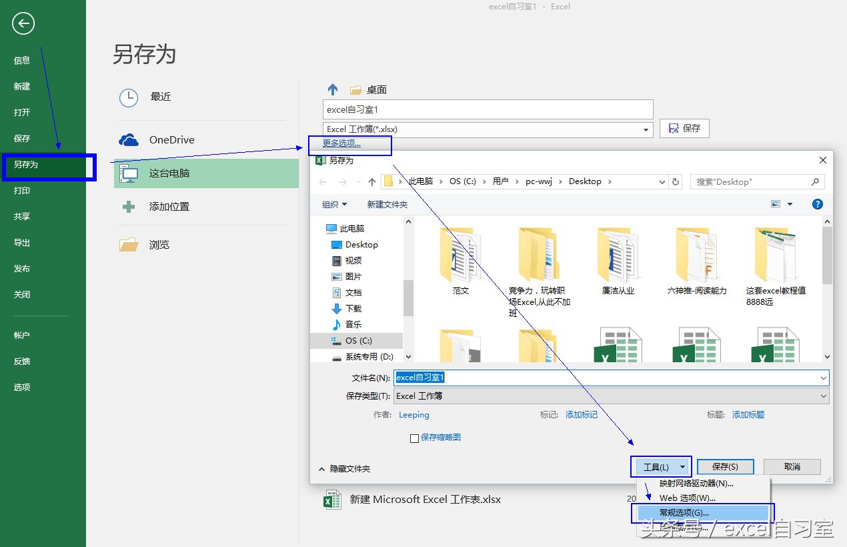
Task: Click the back arrow circle icon
Action: [23, 24]
